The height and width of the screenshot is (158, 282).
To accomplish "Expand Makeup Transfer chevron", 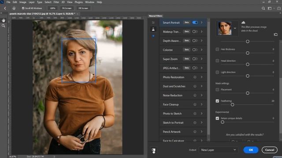I will [x=202, y=32].
